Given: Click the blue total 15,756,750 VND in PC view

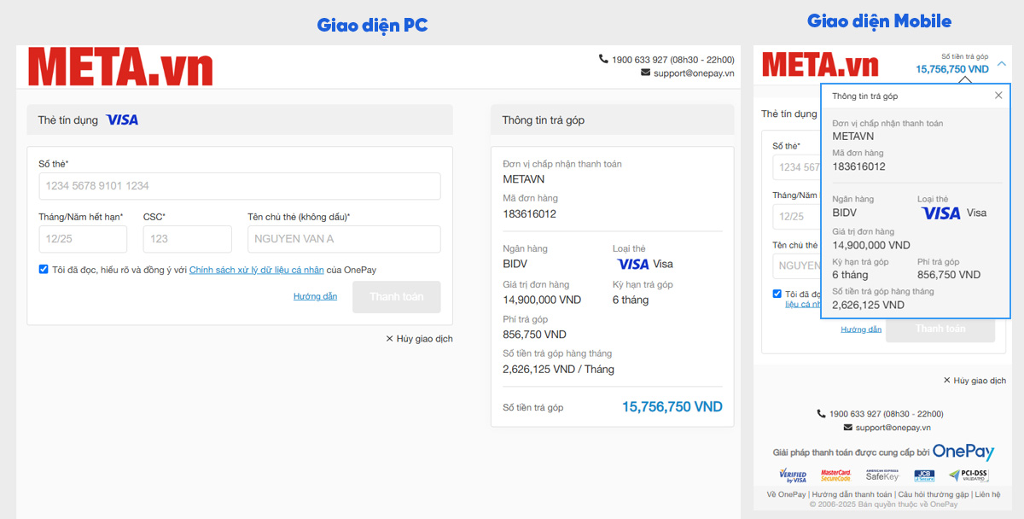Looking at the screenshot, I should click(672, 407).
